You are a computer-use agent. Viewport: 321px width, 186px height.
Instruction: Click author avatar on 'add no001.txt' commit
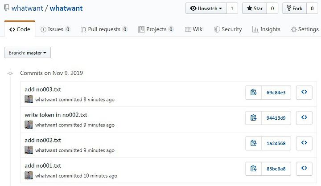pyautogui.click(x=29, y=175)
